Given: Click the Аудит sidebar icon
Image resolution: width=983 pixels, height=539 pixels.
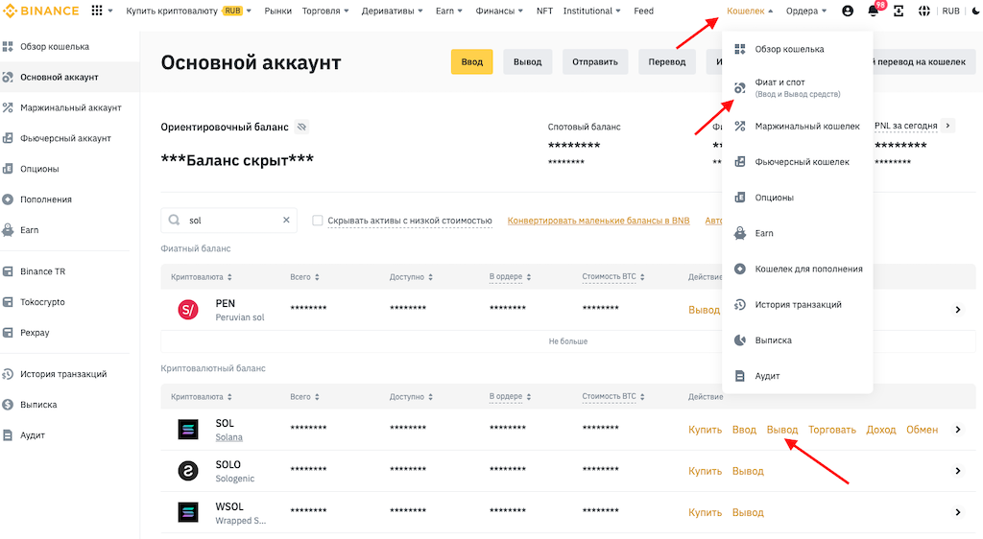Looking at the screenshot, I should (8, 435).
